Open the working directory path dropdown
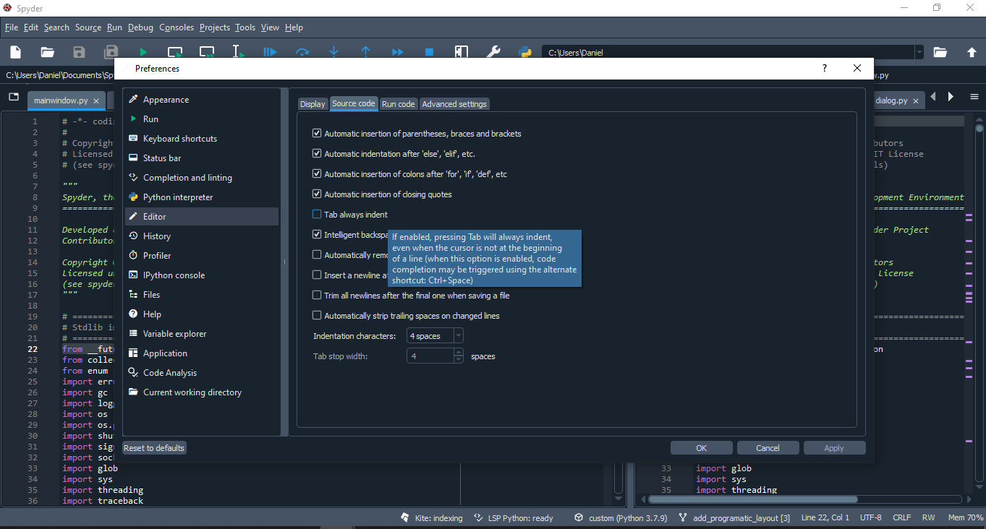The height and width of the screenshot is (529, 986). (x=919, y=52)
